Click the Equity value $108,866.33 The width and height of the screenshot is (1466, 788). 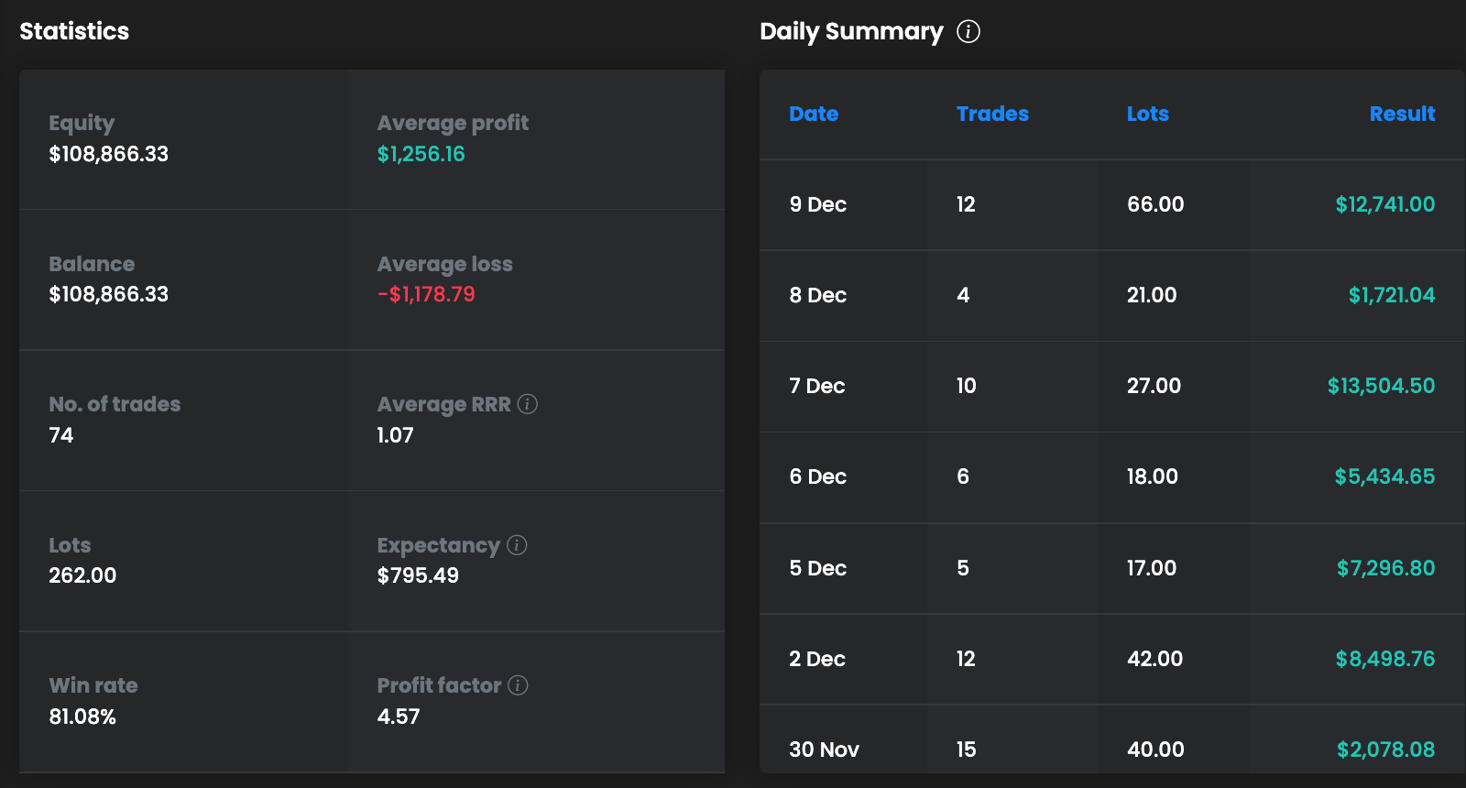point(108,154)
